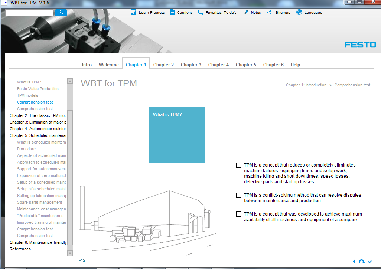This screenshot has width=381, height=269.
Task: Switch to the Chapter 3 tab
Action: (191, 65)
